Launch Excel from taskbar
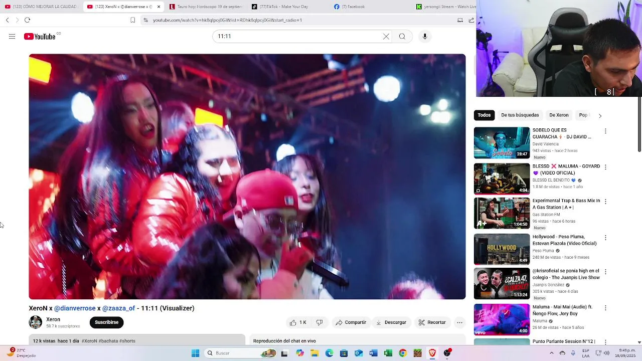This screenshot has height=361, width=642. point(388,353)
